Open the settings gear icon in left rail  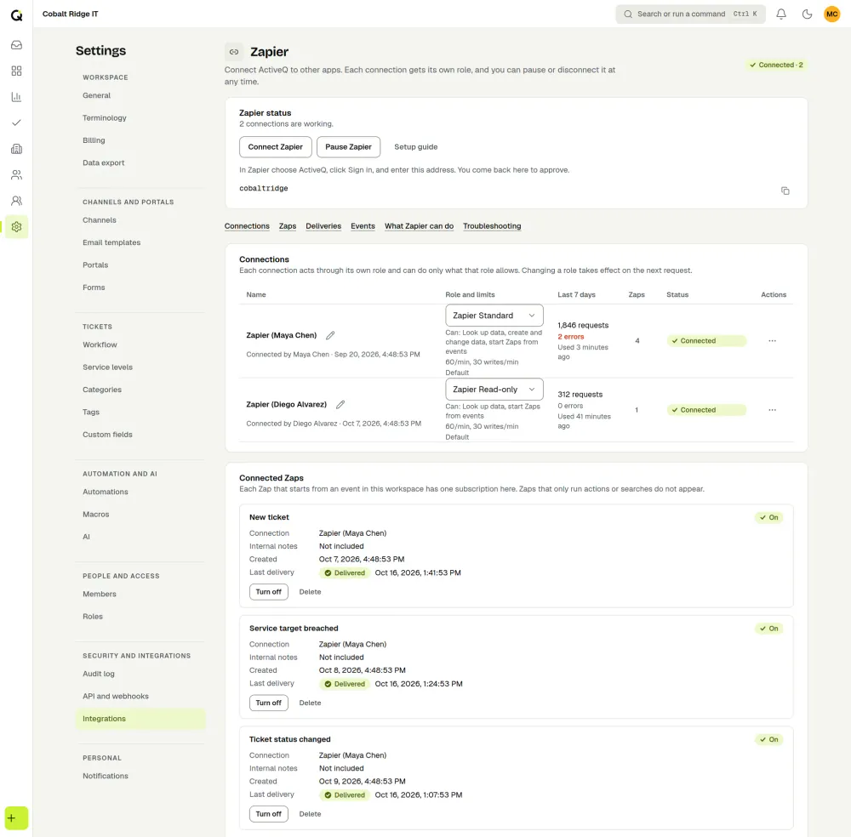tap(16, 227)
